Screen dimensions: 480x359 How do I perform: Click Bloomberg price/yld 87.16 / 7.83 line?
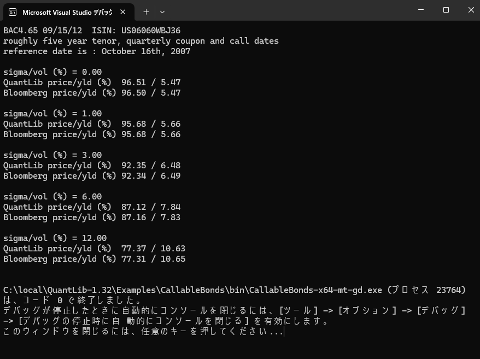click(92, 218)
